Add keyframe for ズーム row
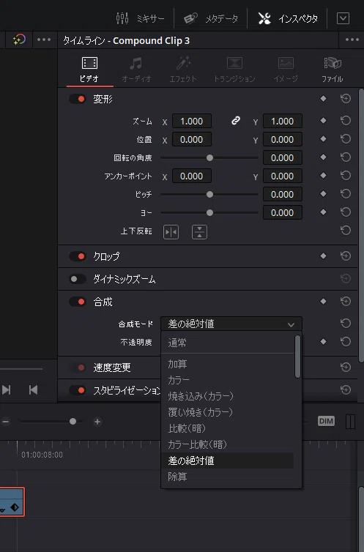The width and height of the screenshot is (364, 552). click(323, 120)
